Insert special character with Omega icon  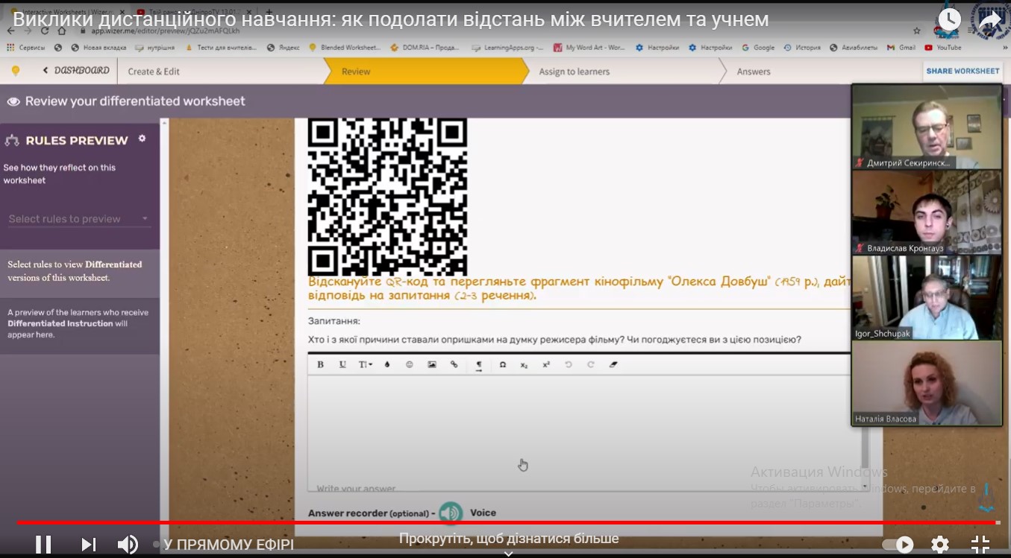(503, 364)
